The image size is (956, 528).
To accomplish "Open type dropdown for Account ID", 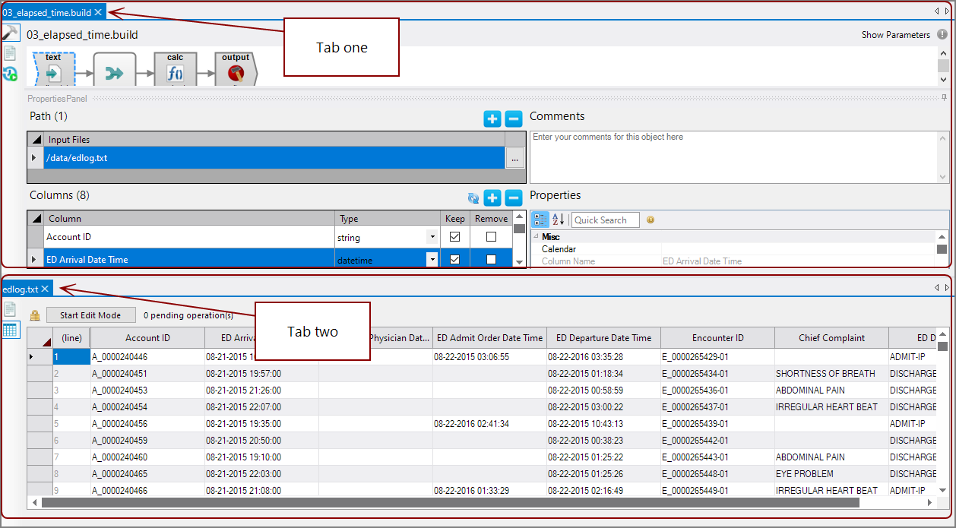I will coord(432,237).
